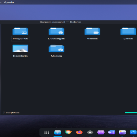Click the blue airplane dock icon

(x=133, y=132)
